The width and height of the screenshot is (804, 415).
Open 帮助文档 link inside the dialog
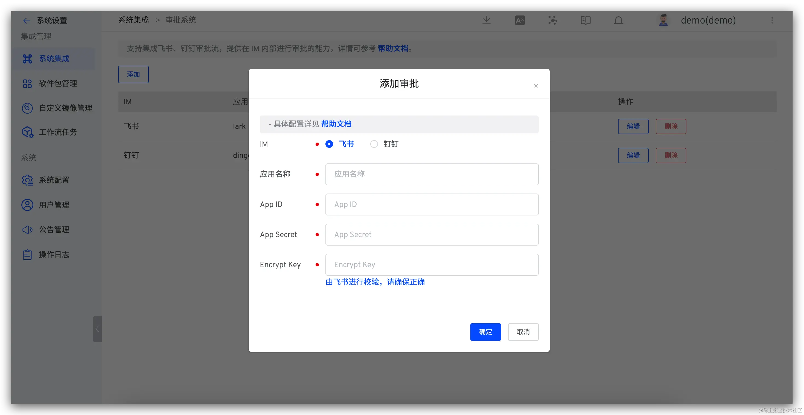[336, 124]
